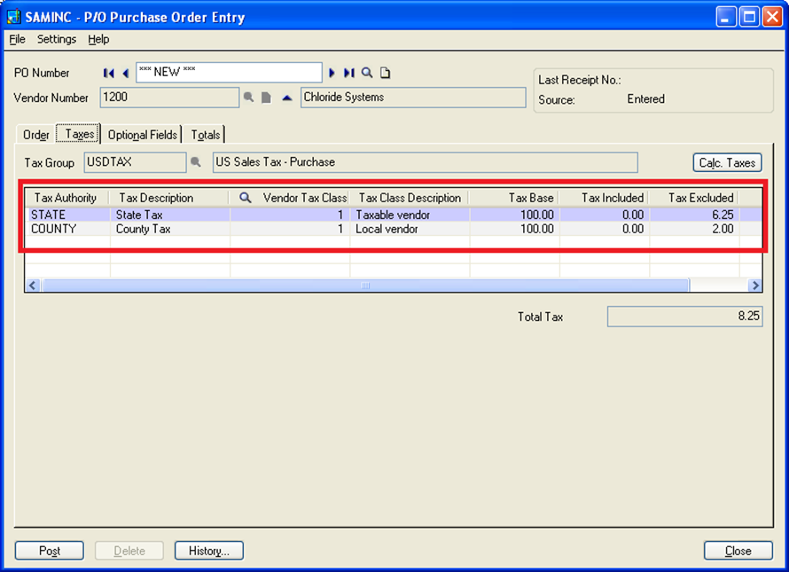789x572 pixels.
Task: Click the Taxable vendor class description cell
Action: tap(410, 215)
